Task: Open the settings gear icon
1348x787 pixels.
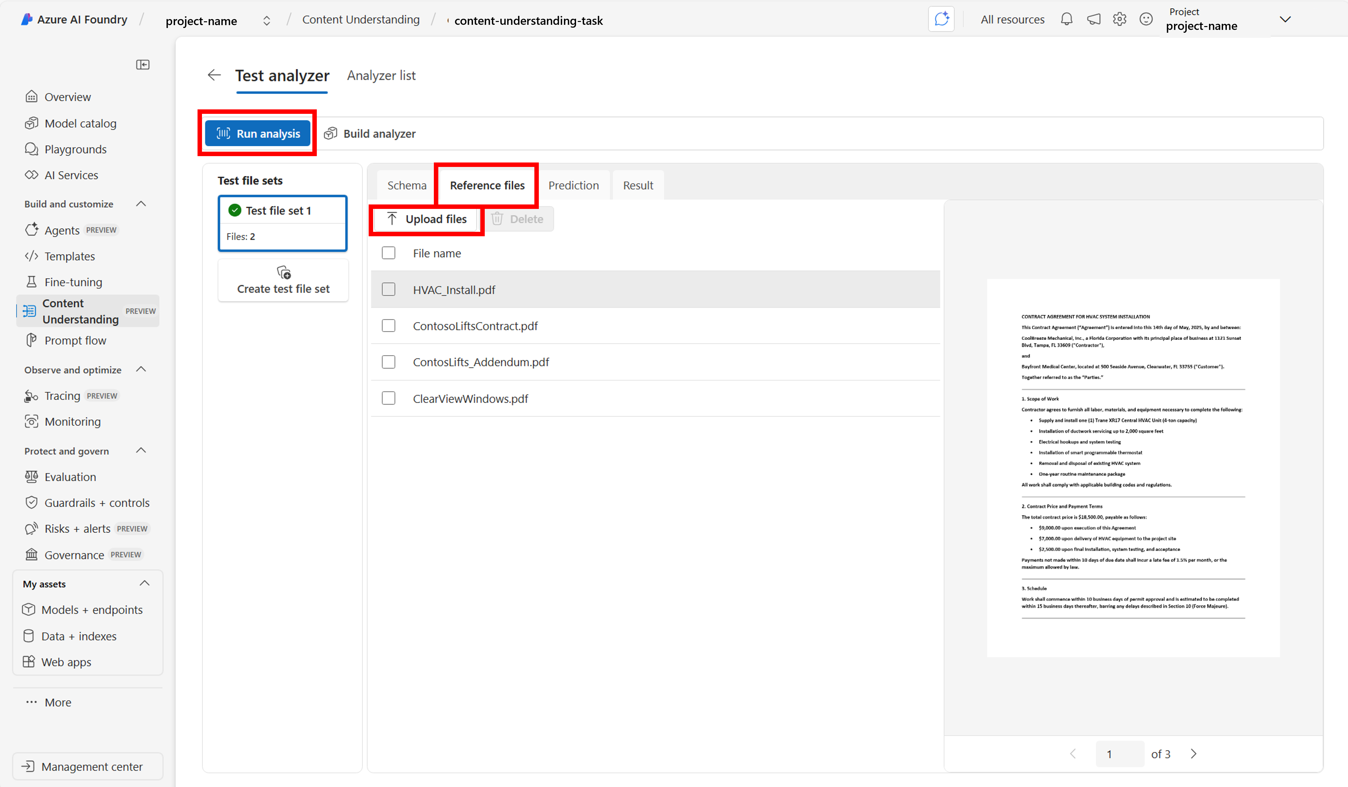Action: coord(1119,20)
